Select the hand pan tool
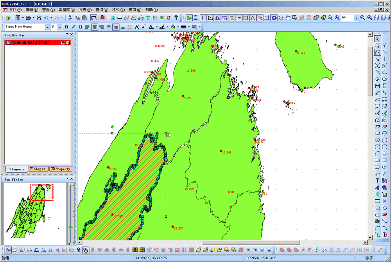 pos(288,18)
